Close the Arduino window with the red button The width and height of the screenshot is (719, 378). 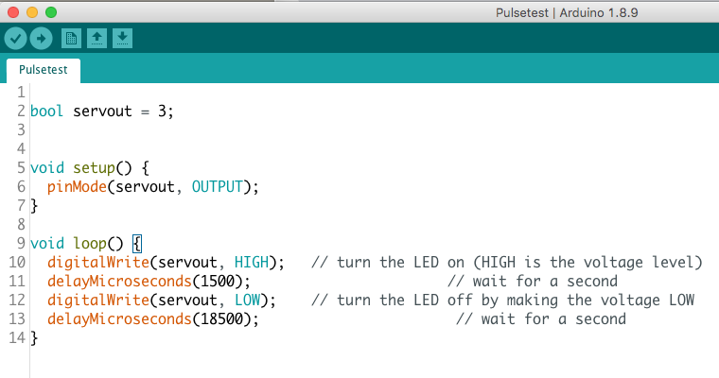13,12
